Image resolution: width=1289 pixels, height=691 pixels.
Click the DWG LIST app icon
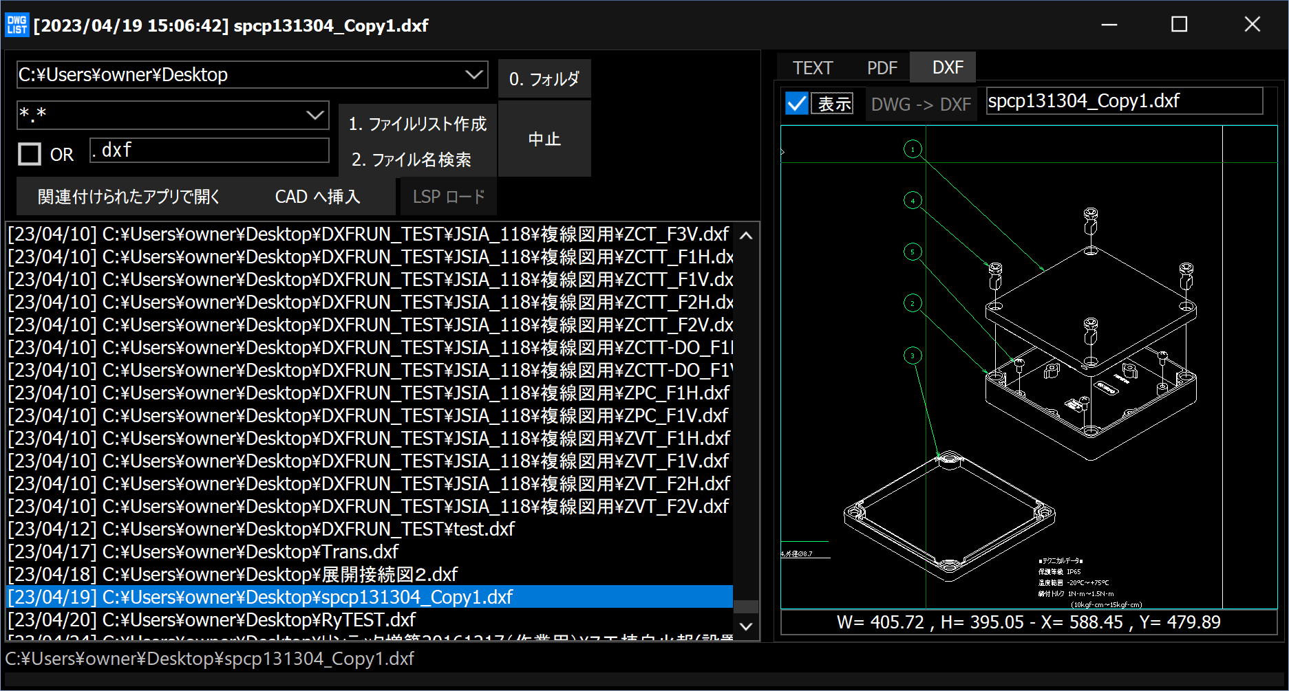[17, 25]
